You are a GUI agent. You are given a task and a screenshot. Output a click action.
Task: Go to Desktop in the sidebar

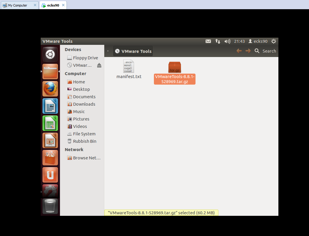point(78,89)
